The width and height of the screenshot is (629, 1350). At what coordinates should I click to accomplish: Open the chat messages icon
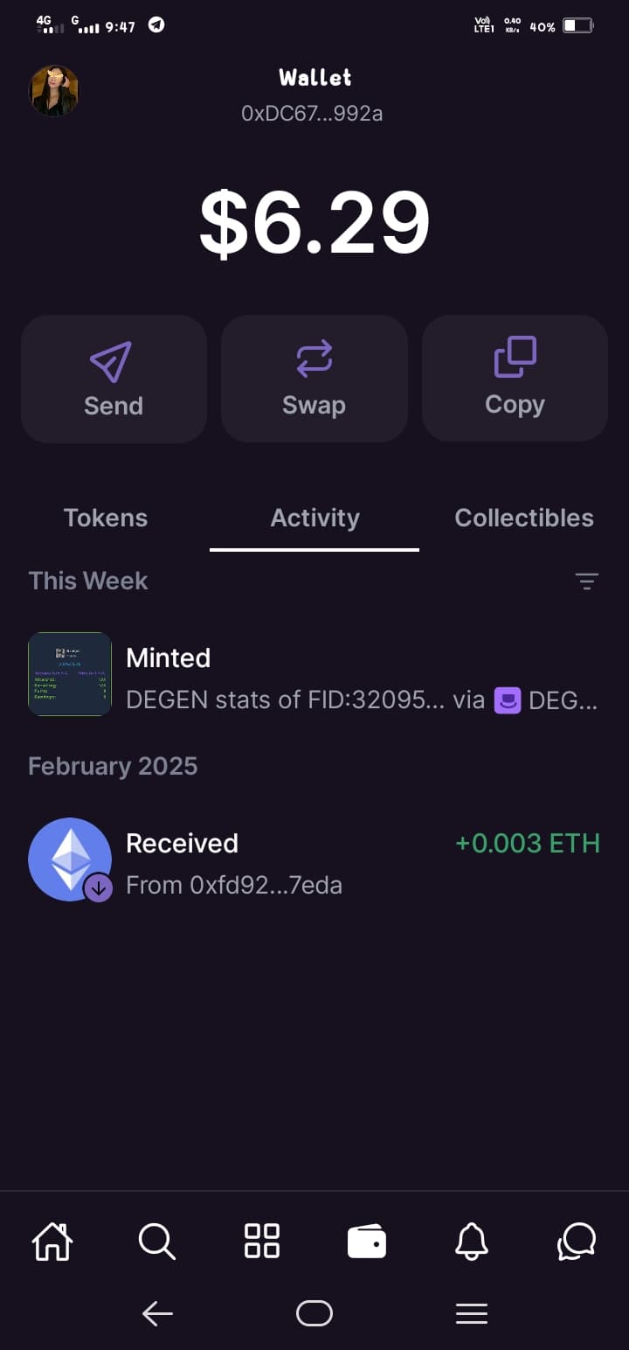(x=577, y=1242)
